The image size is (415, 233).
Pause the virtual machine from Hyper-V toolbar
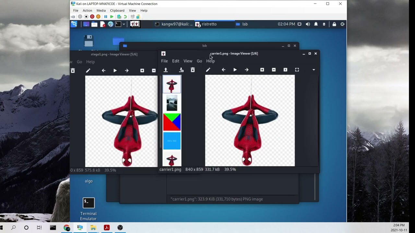coord(105,17)
